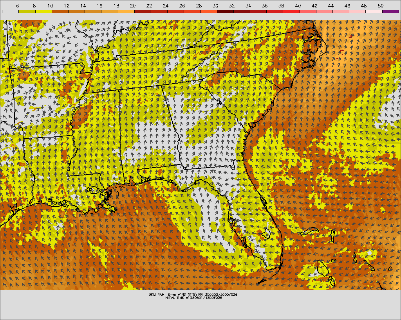Screen dimensions: 401x320
Task: Click the legend swatch between 32 and 34
Action: 242,11
